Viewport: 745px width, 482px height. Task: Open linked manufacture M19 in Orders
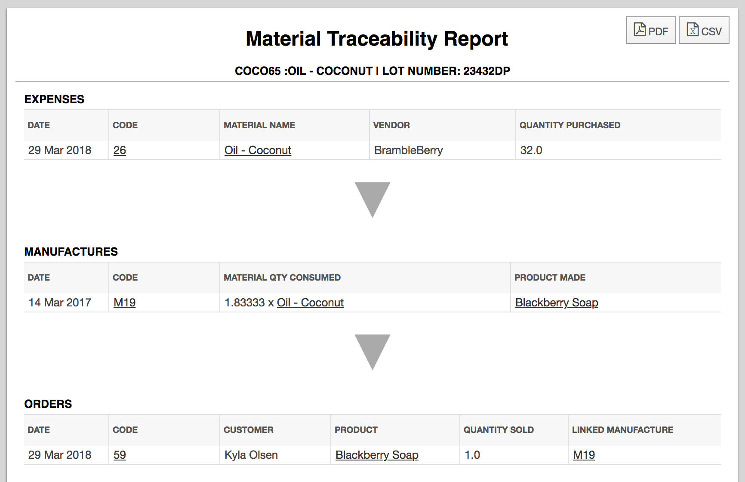click(x=583, y=455)
